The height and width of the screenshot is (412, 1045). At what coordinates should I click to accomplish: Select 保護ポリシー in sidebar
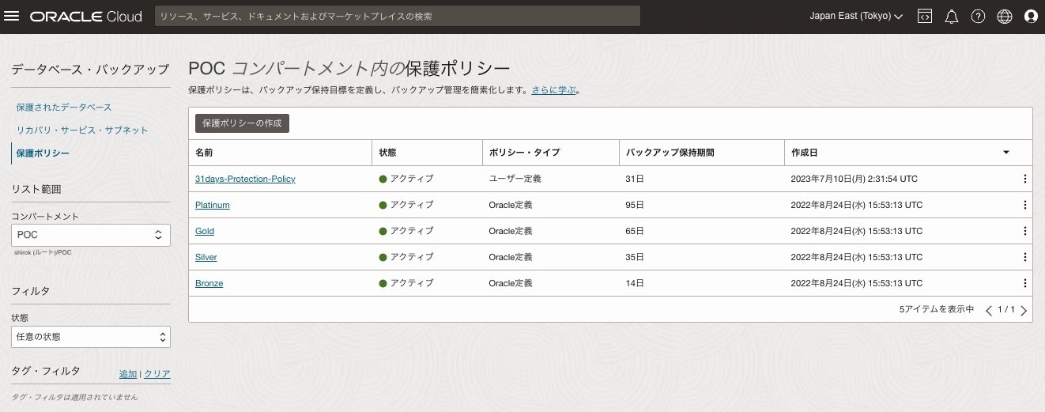coord(43,153)
